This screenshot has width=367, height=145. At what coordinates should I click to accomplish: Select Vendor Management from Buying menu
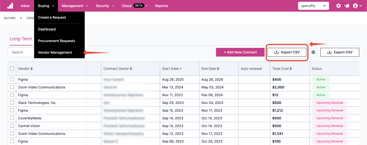[55, 52]
